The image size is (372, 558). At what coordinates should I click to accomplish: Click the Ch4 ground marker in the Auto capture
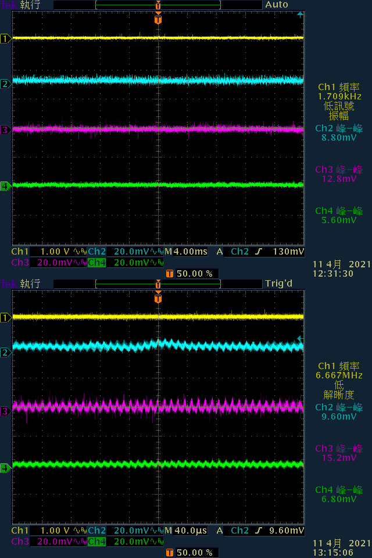pos(5,186)
